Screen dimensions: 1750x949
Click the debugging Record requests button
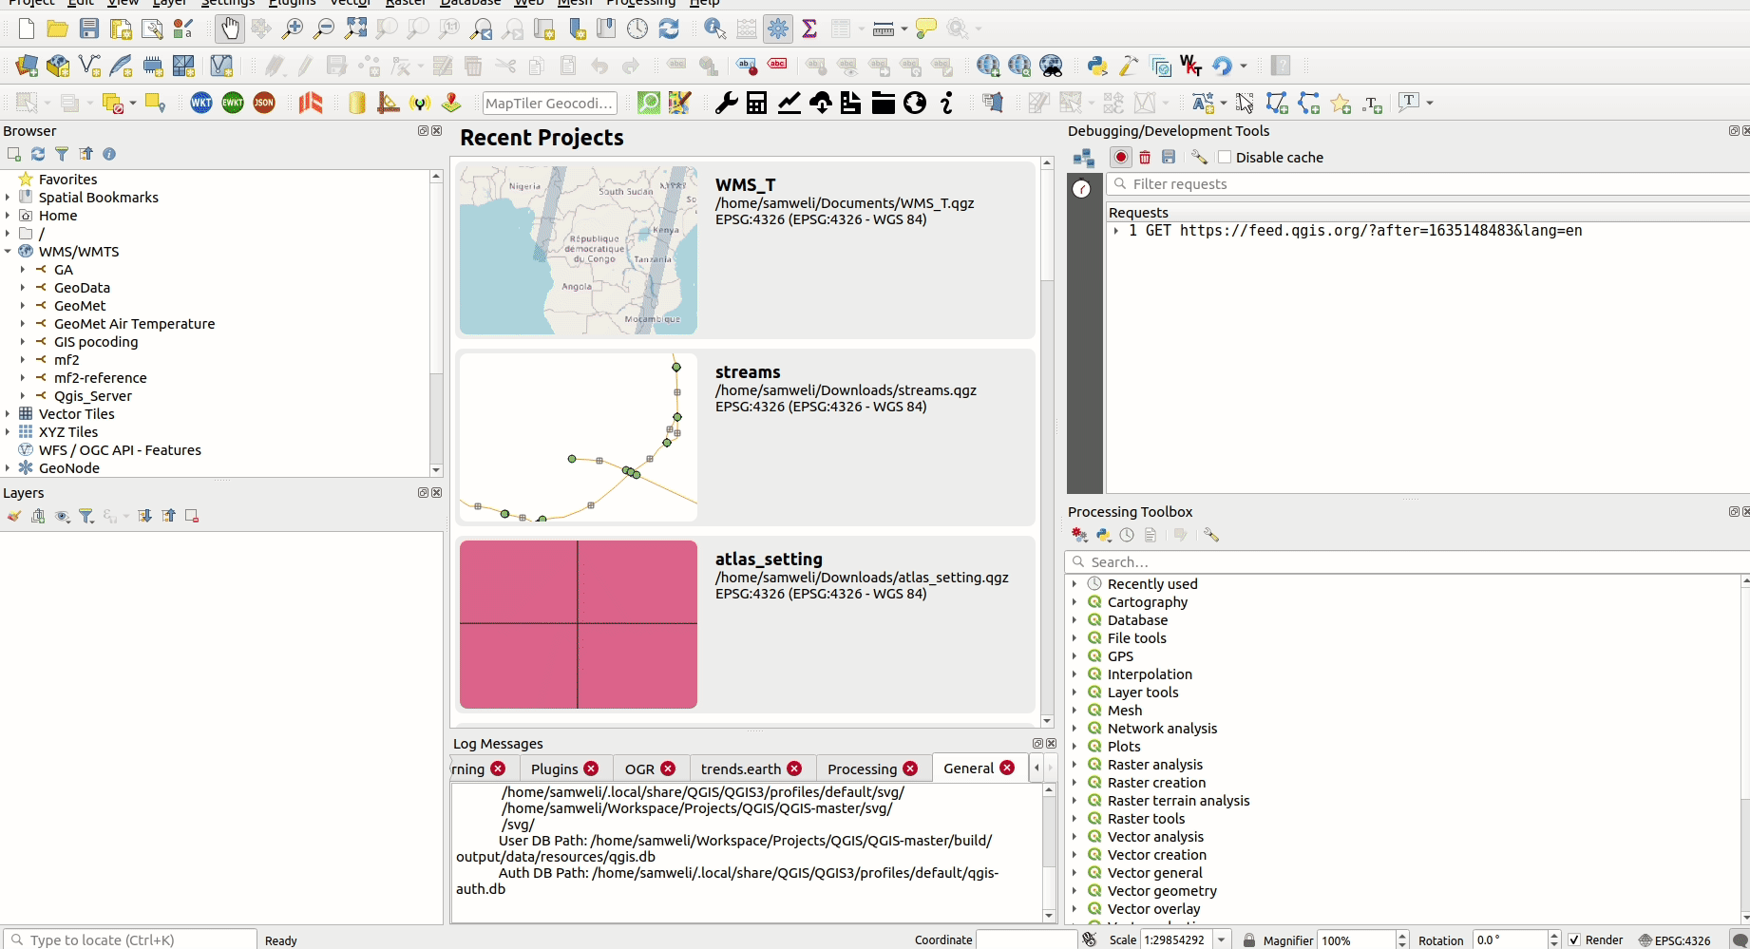coord(1121,158)
